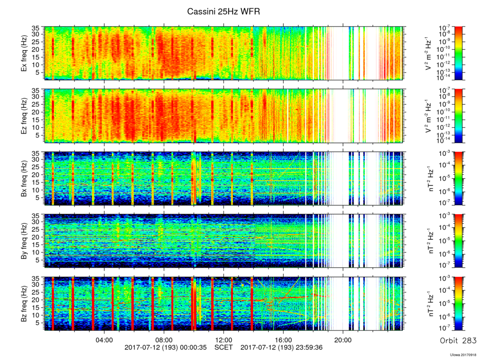Click the color bar beside the Bz panel
Image resolution: width=477 pixels, height=357 pixels.
458,303
